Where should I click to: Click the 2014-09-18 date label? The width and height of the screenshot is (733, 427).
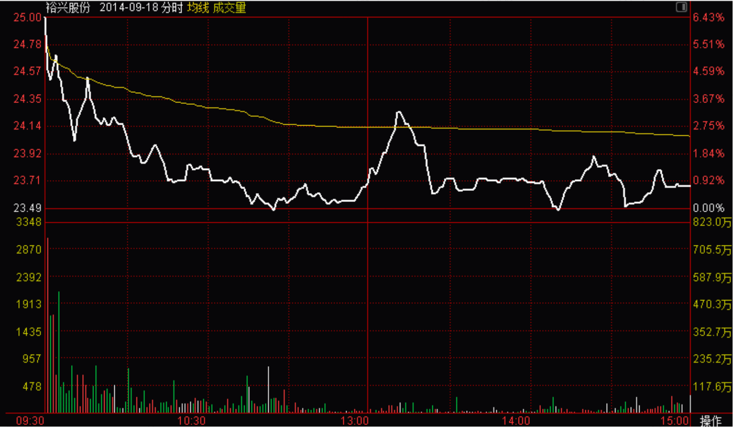pyautogui.click(x=129, y=8)
